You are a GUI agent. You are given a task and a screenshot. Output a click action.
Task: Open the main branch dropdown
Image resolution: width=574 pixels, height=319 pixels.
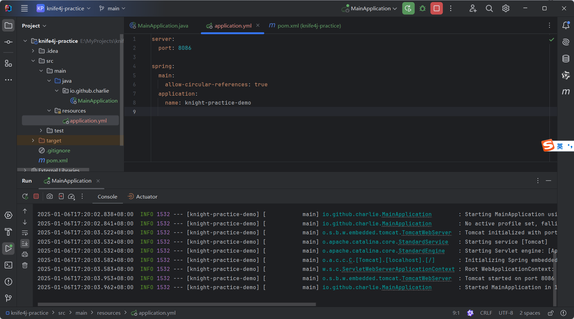[x=112, y=9]
